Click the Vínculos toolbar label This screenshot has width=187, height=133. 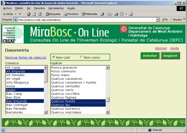tap(177, 20)
